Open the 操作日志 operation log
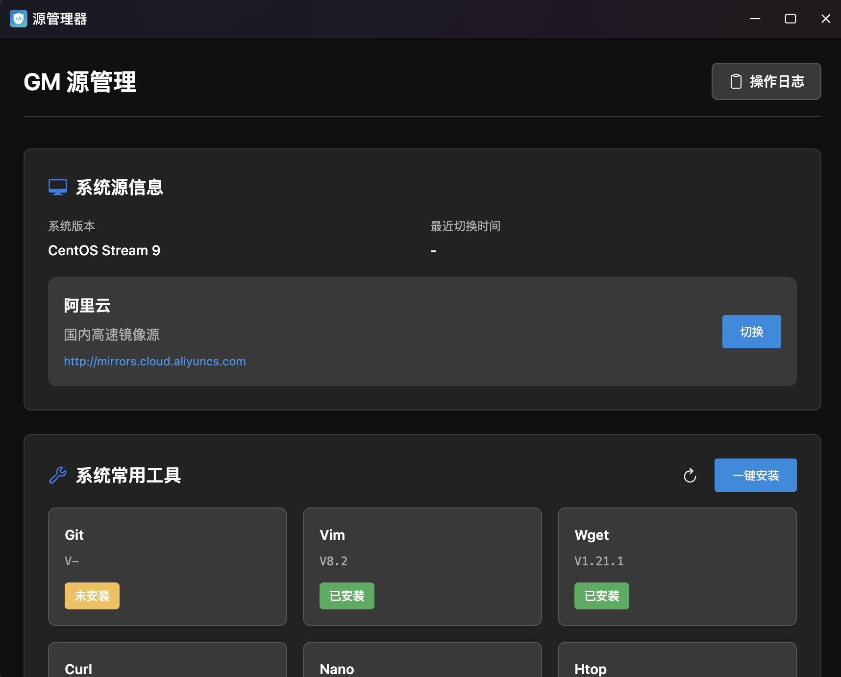Image resolution: width=841 pixels, height=677 pixels. click(x=766, y=81)
